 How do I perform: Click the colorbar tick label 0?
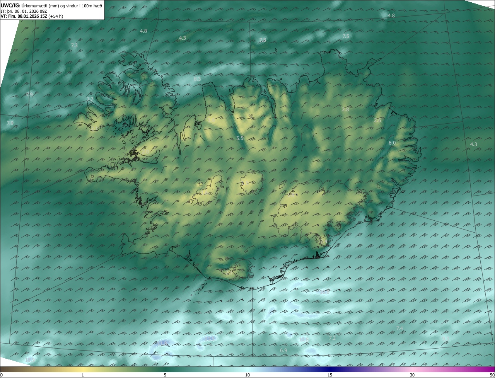(2, 375)
